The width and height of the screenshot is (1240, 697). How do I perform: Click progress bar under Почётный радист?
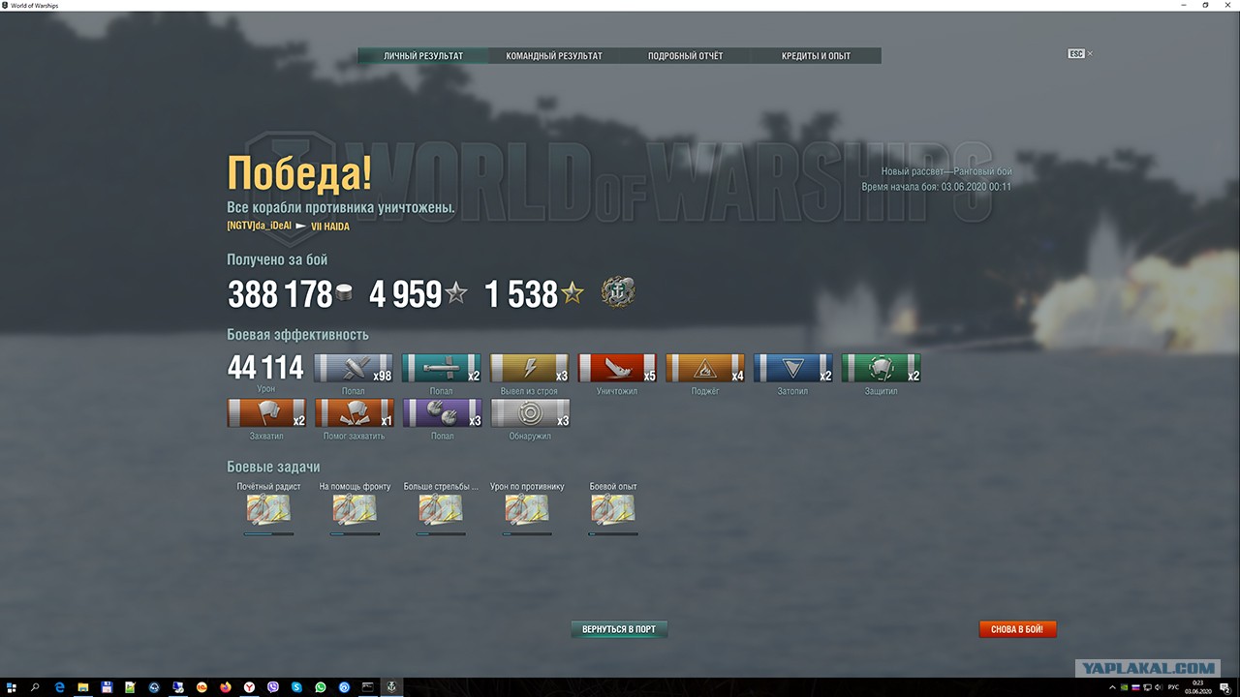click(268, 533)
